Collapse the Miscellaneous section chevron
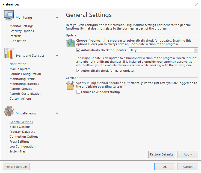 pyautogui.click(x=57, y=113)
